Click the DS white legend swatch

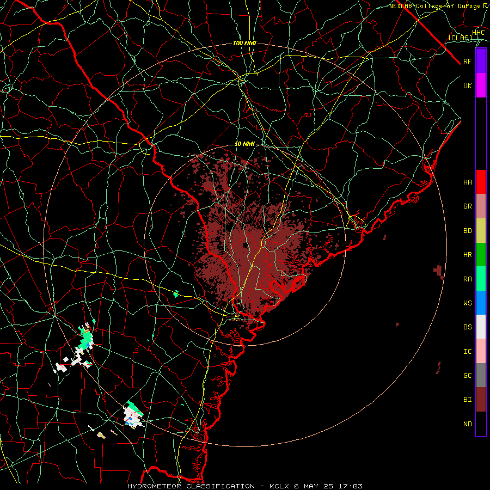pos(481,327)
